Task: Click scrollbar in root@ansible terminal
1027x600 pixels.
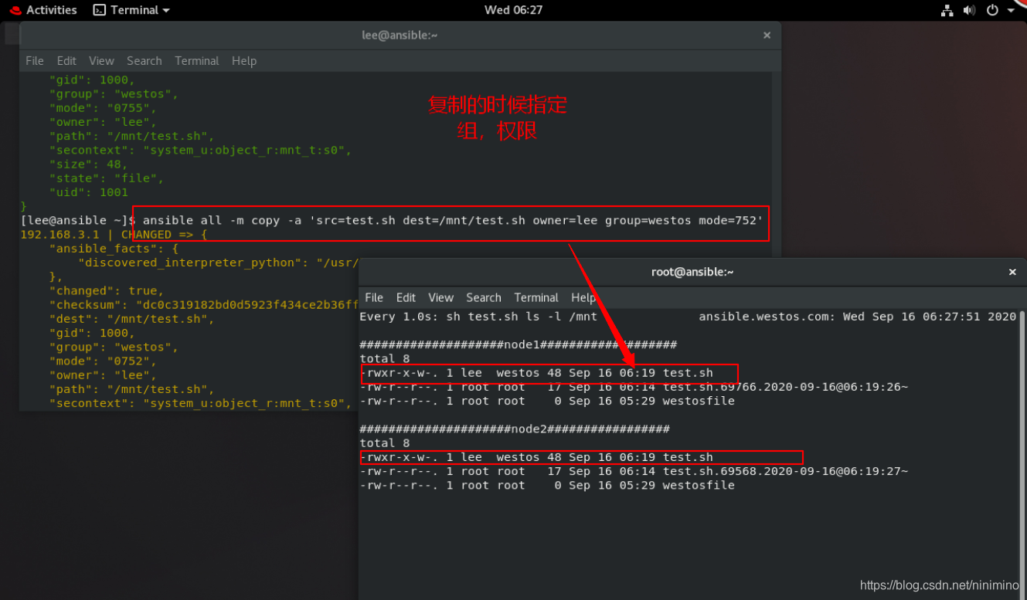Action: coord(1022,454)
